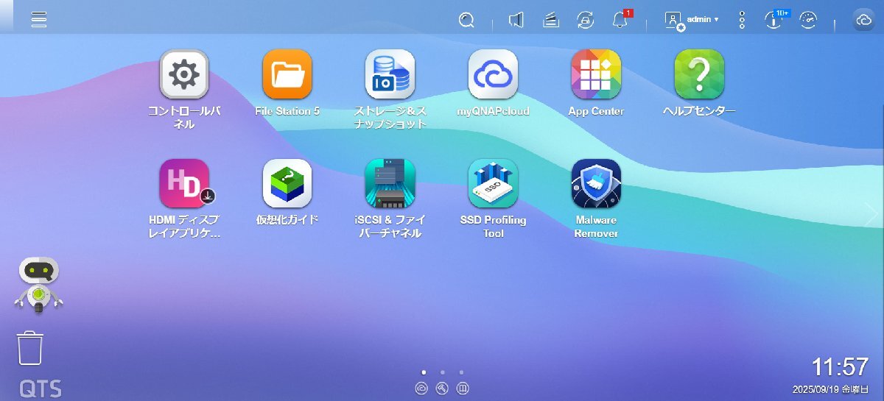Open SSD Profiling Tool

pos(494,183)
